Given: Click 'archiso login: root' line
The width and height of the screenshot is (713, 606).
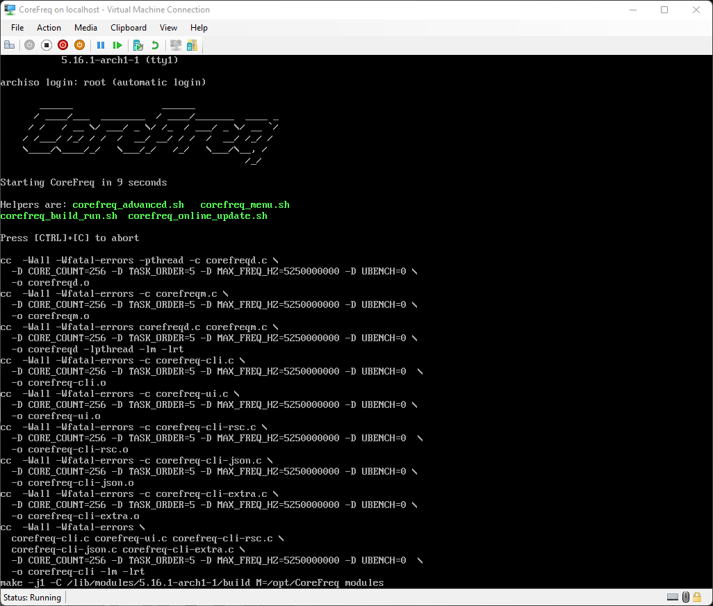Looking at the screenshot, I should pyautogui.click(x=104, y=82).
